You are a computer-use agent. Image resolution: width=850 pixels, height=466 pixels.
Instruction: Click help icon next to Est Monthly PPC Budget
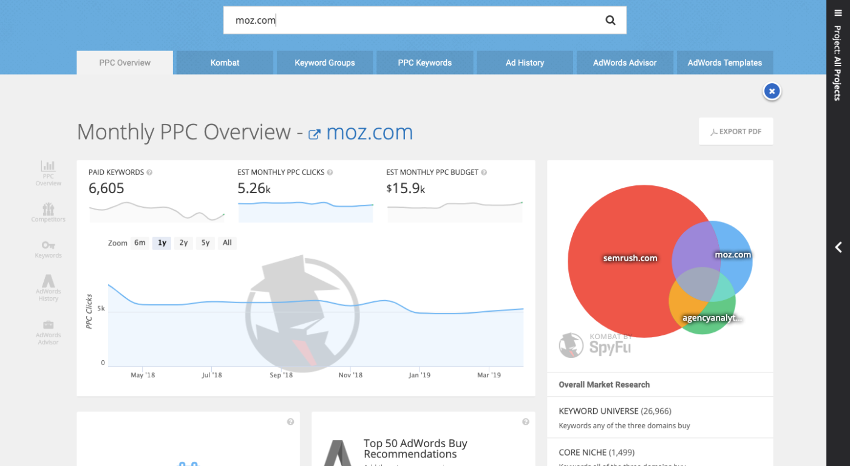pyautogui.click(x=484, y=173)
